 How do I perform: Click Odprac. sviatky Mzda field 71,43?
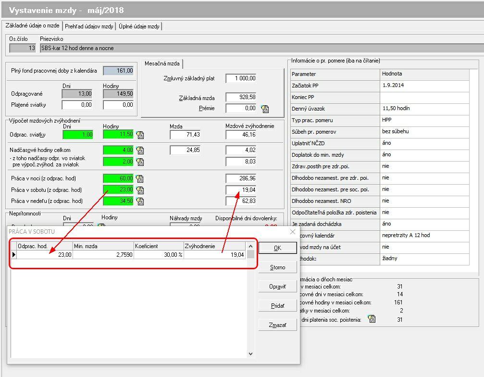click(x=185, y=135)
